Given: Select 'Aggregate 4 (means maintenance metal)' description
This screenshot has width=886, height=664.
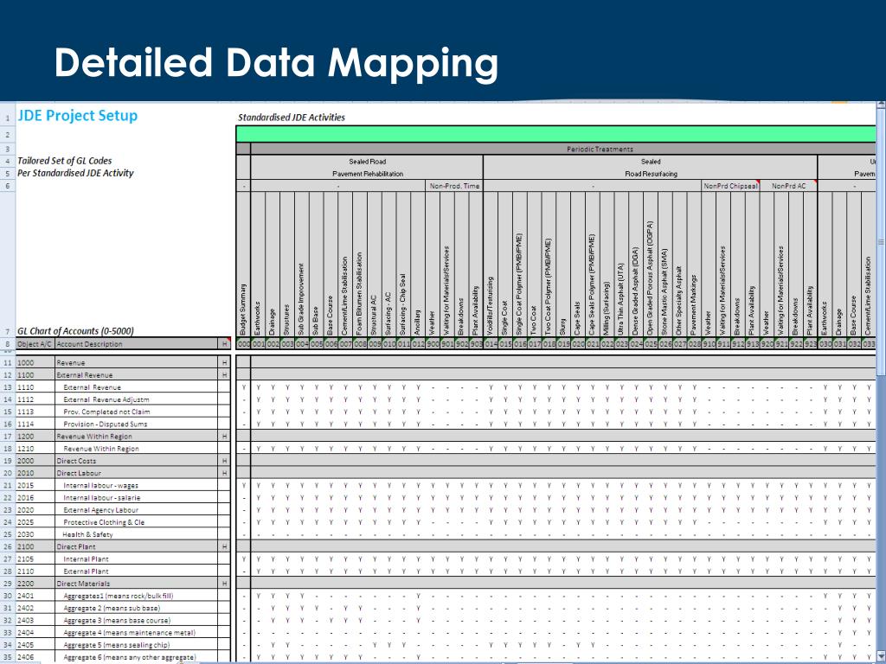Looking at the screenshot, I should pyautogui.click(x=130, y=633).
